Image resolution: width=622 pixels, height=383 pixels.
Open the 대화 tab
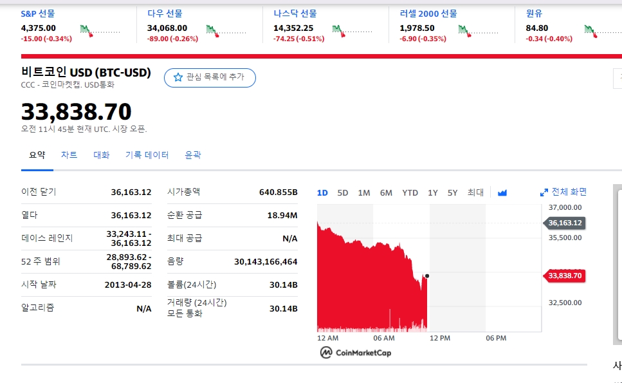pyautogui.click(x=101, y=154)
